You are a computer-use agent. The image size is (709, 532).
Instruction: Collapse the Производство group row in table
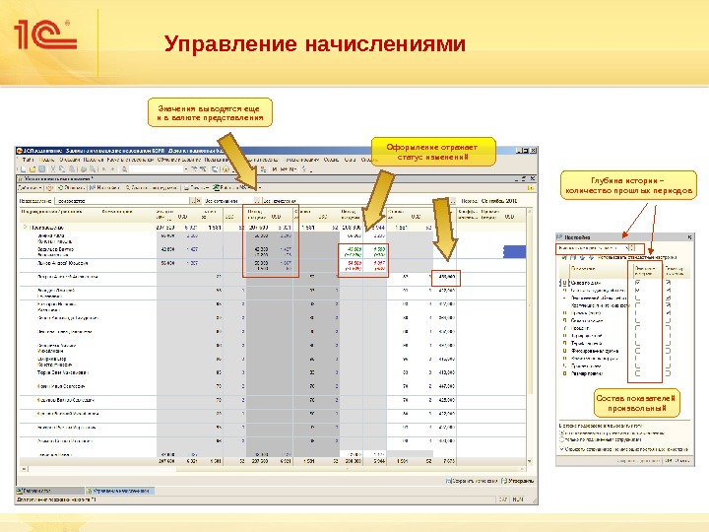pyautogui.click(x=25, y=228)
